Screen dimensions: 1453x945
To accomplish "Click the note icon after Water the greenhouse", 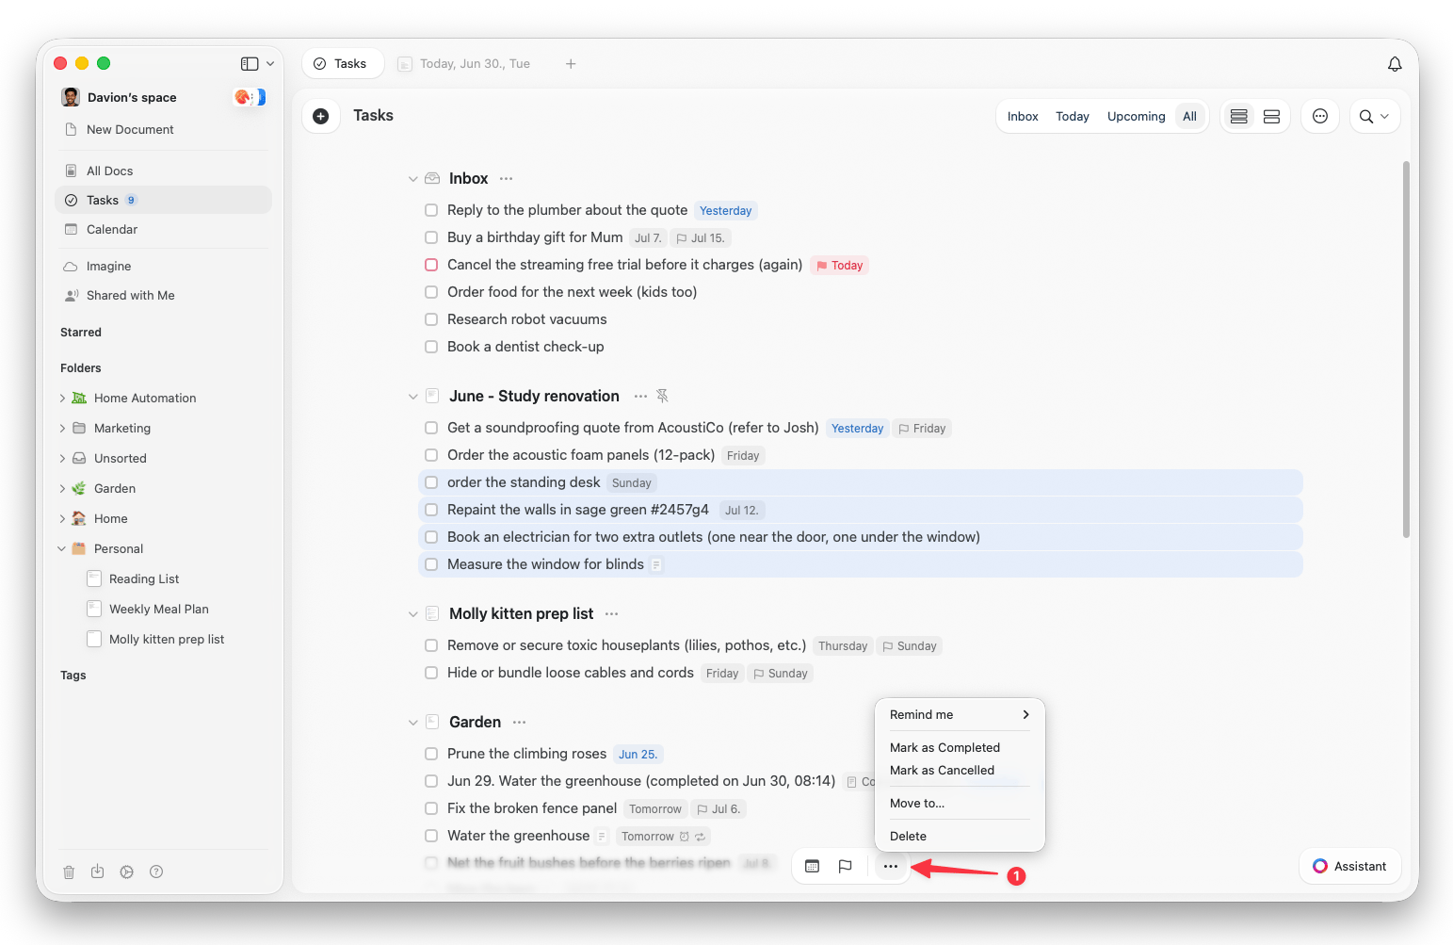I will (602, 837).
